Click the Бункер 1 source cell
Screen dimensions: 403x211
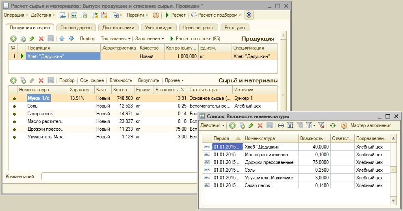coord(255,98)
